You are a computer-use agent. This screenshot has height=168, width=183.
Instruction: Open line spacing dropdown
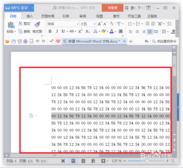click(x=168, y=32)
